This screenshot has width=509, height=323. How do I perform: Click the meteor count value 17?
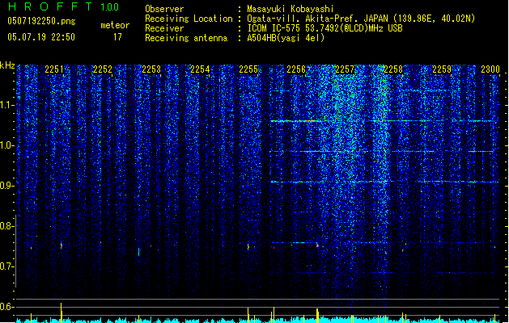pyautogui.click(x=117, y=37)
